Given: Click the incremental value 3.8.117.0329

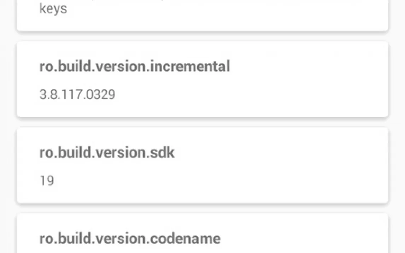Looking at the screenshot, I should coord(77,95).
